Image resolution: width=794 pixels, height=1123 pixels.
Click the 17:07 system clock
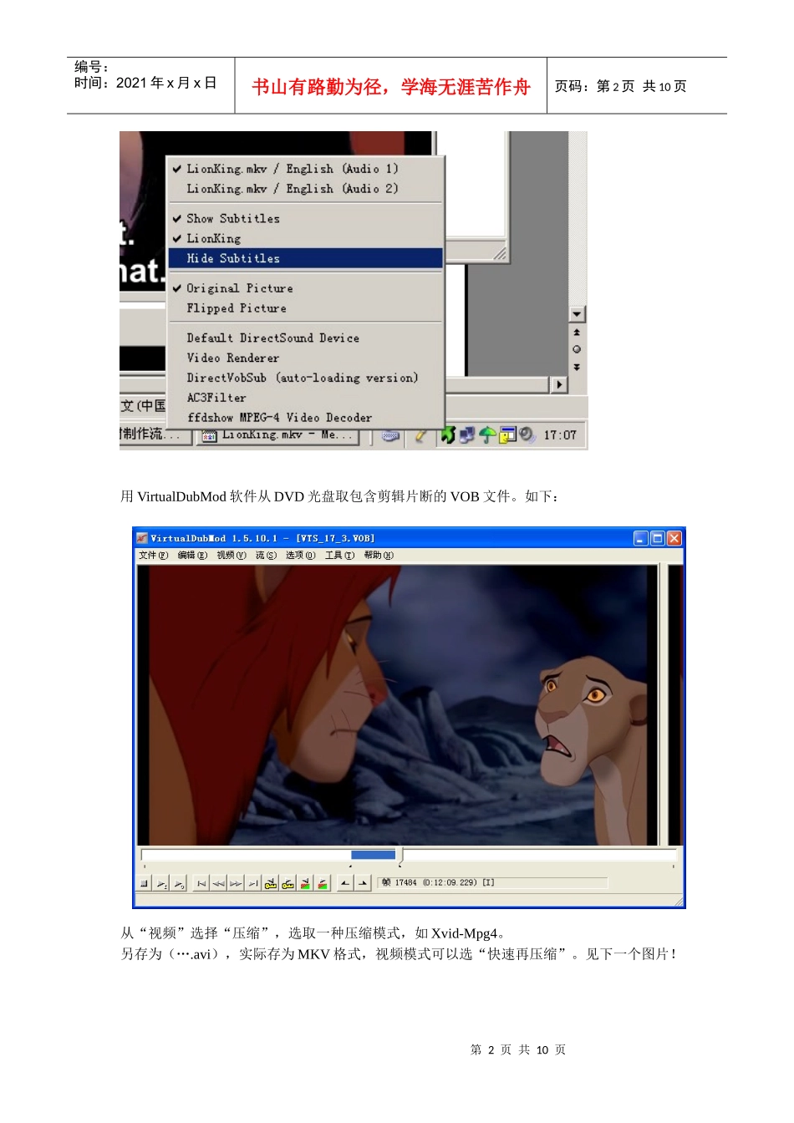(560, 435)
